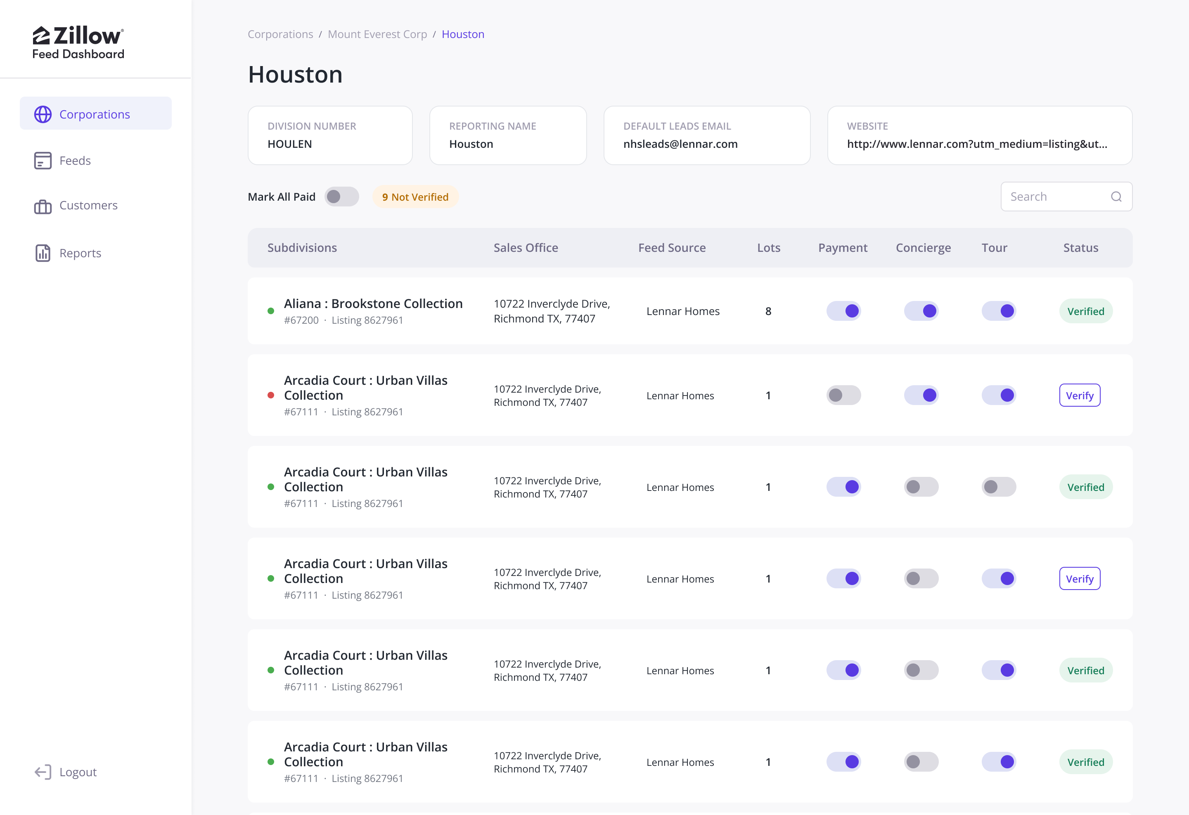Click the lennar.com website URL
Image resolution: width=1189 pixels, height=815 pixels.
point(977,144)
